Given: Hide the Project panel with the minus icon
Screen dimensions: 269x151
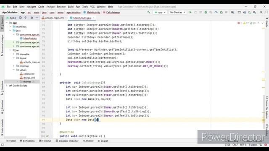Looking at the screenshot, I should [37, 18].
